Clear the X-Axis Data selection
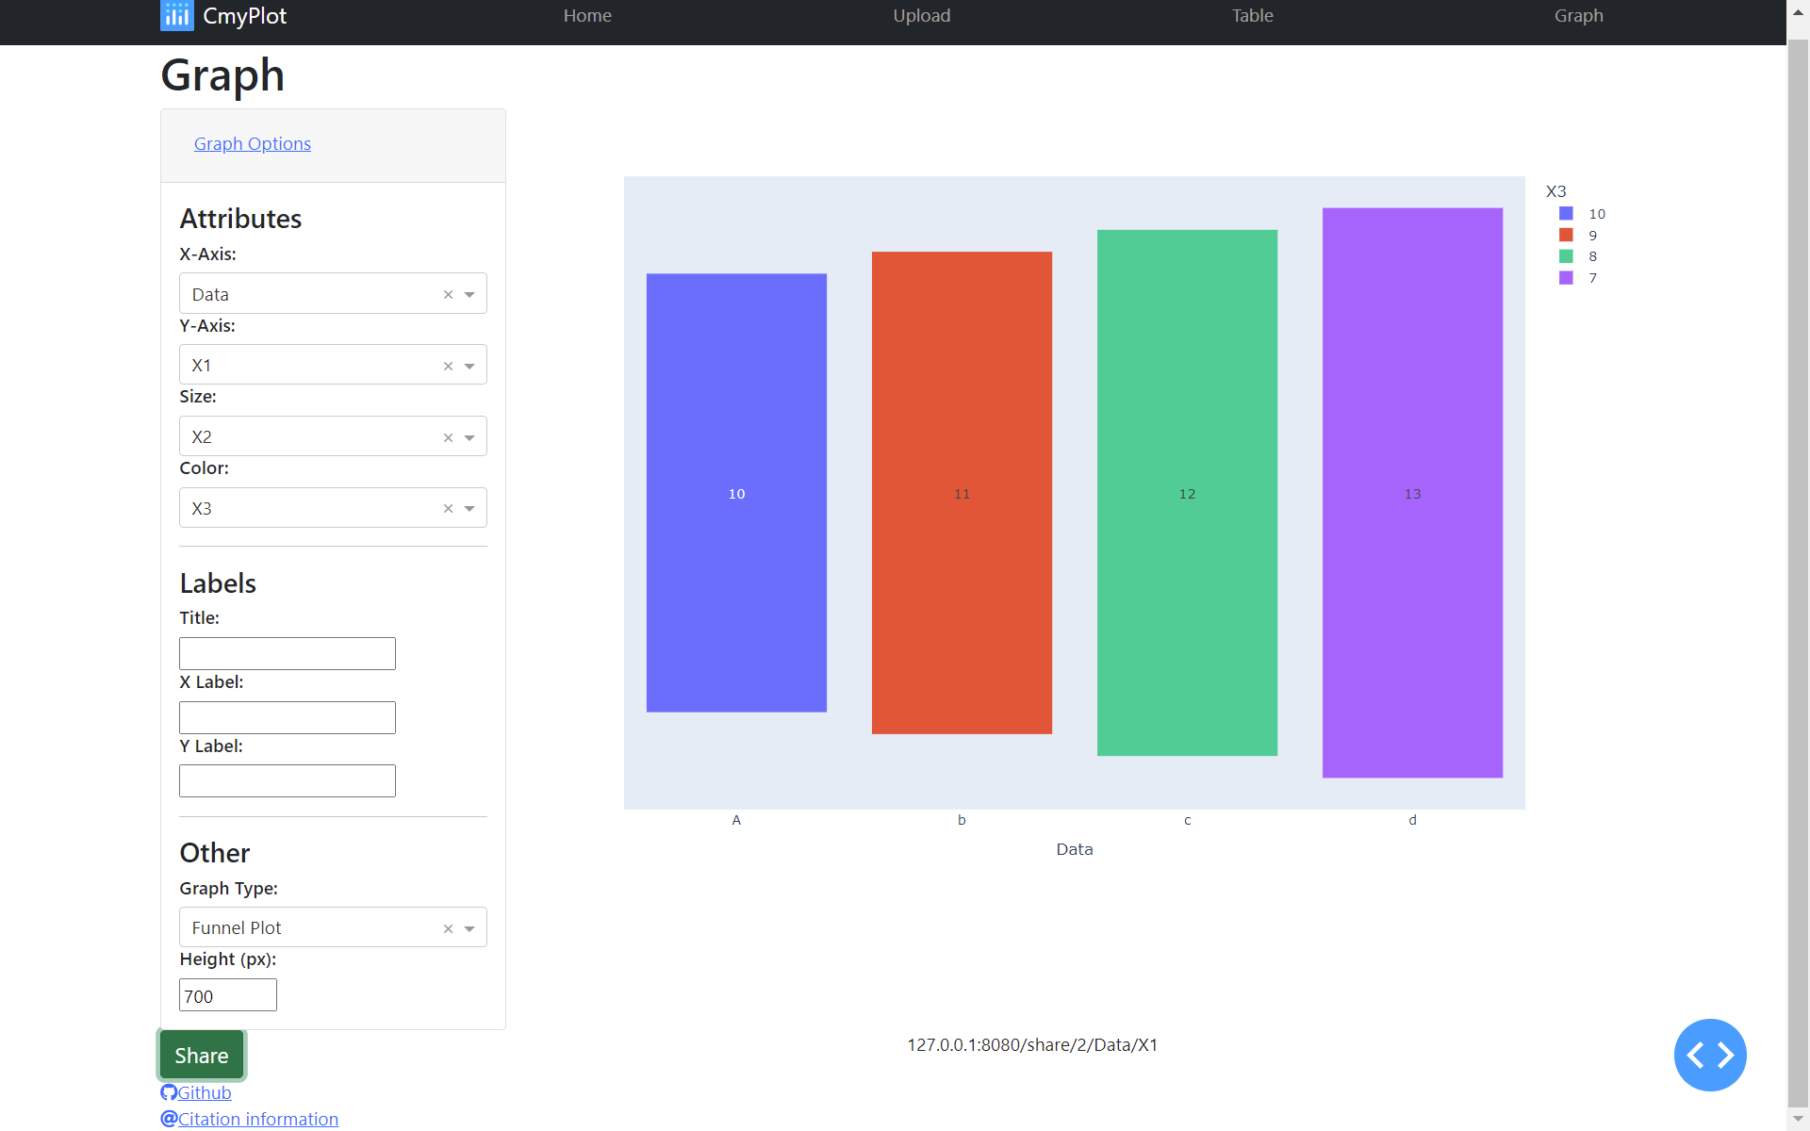1810x1131 pixels. tap(448, 295)
